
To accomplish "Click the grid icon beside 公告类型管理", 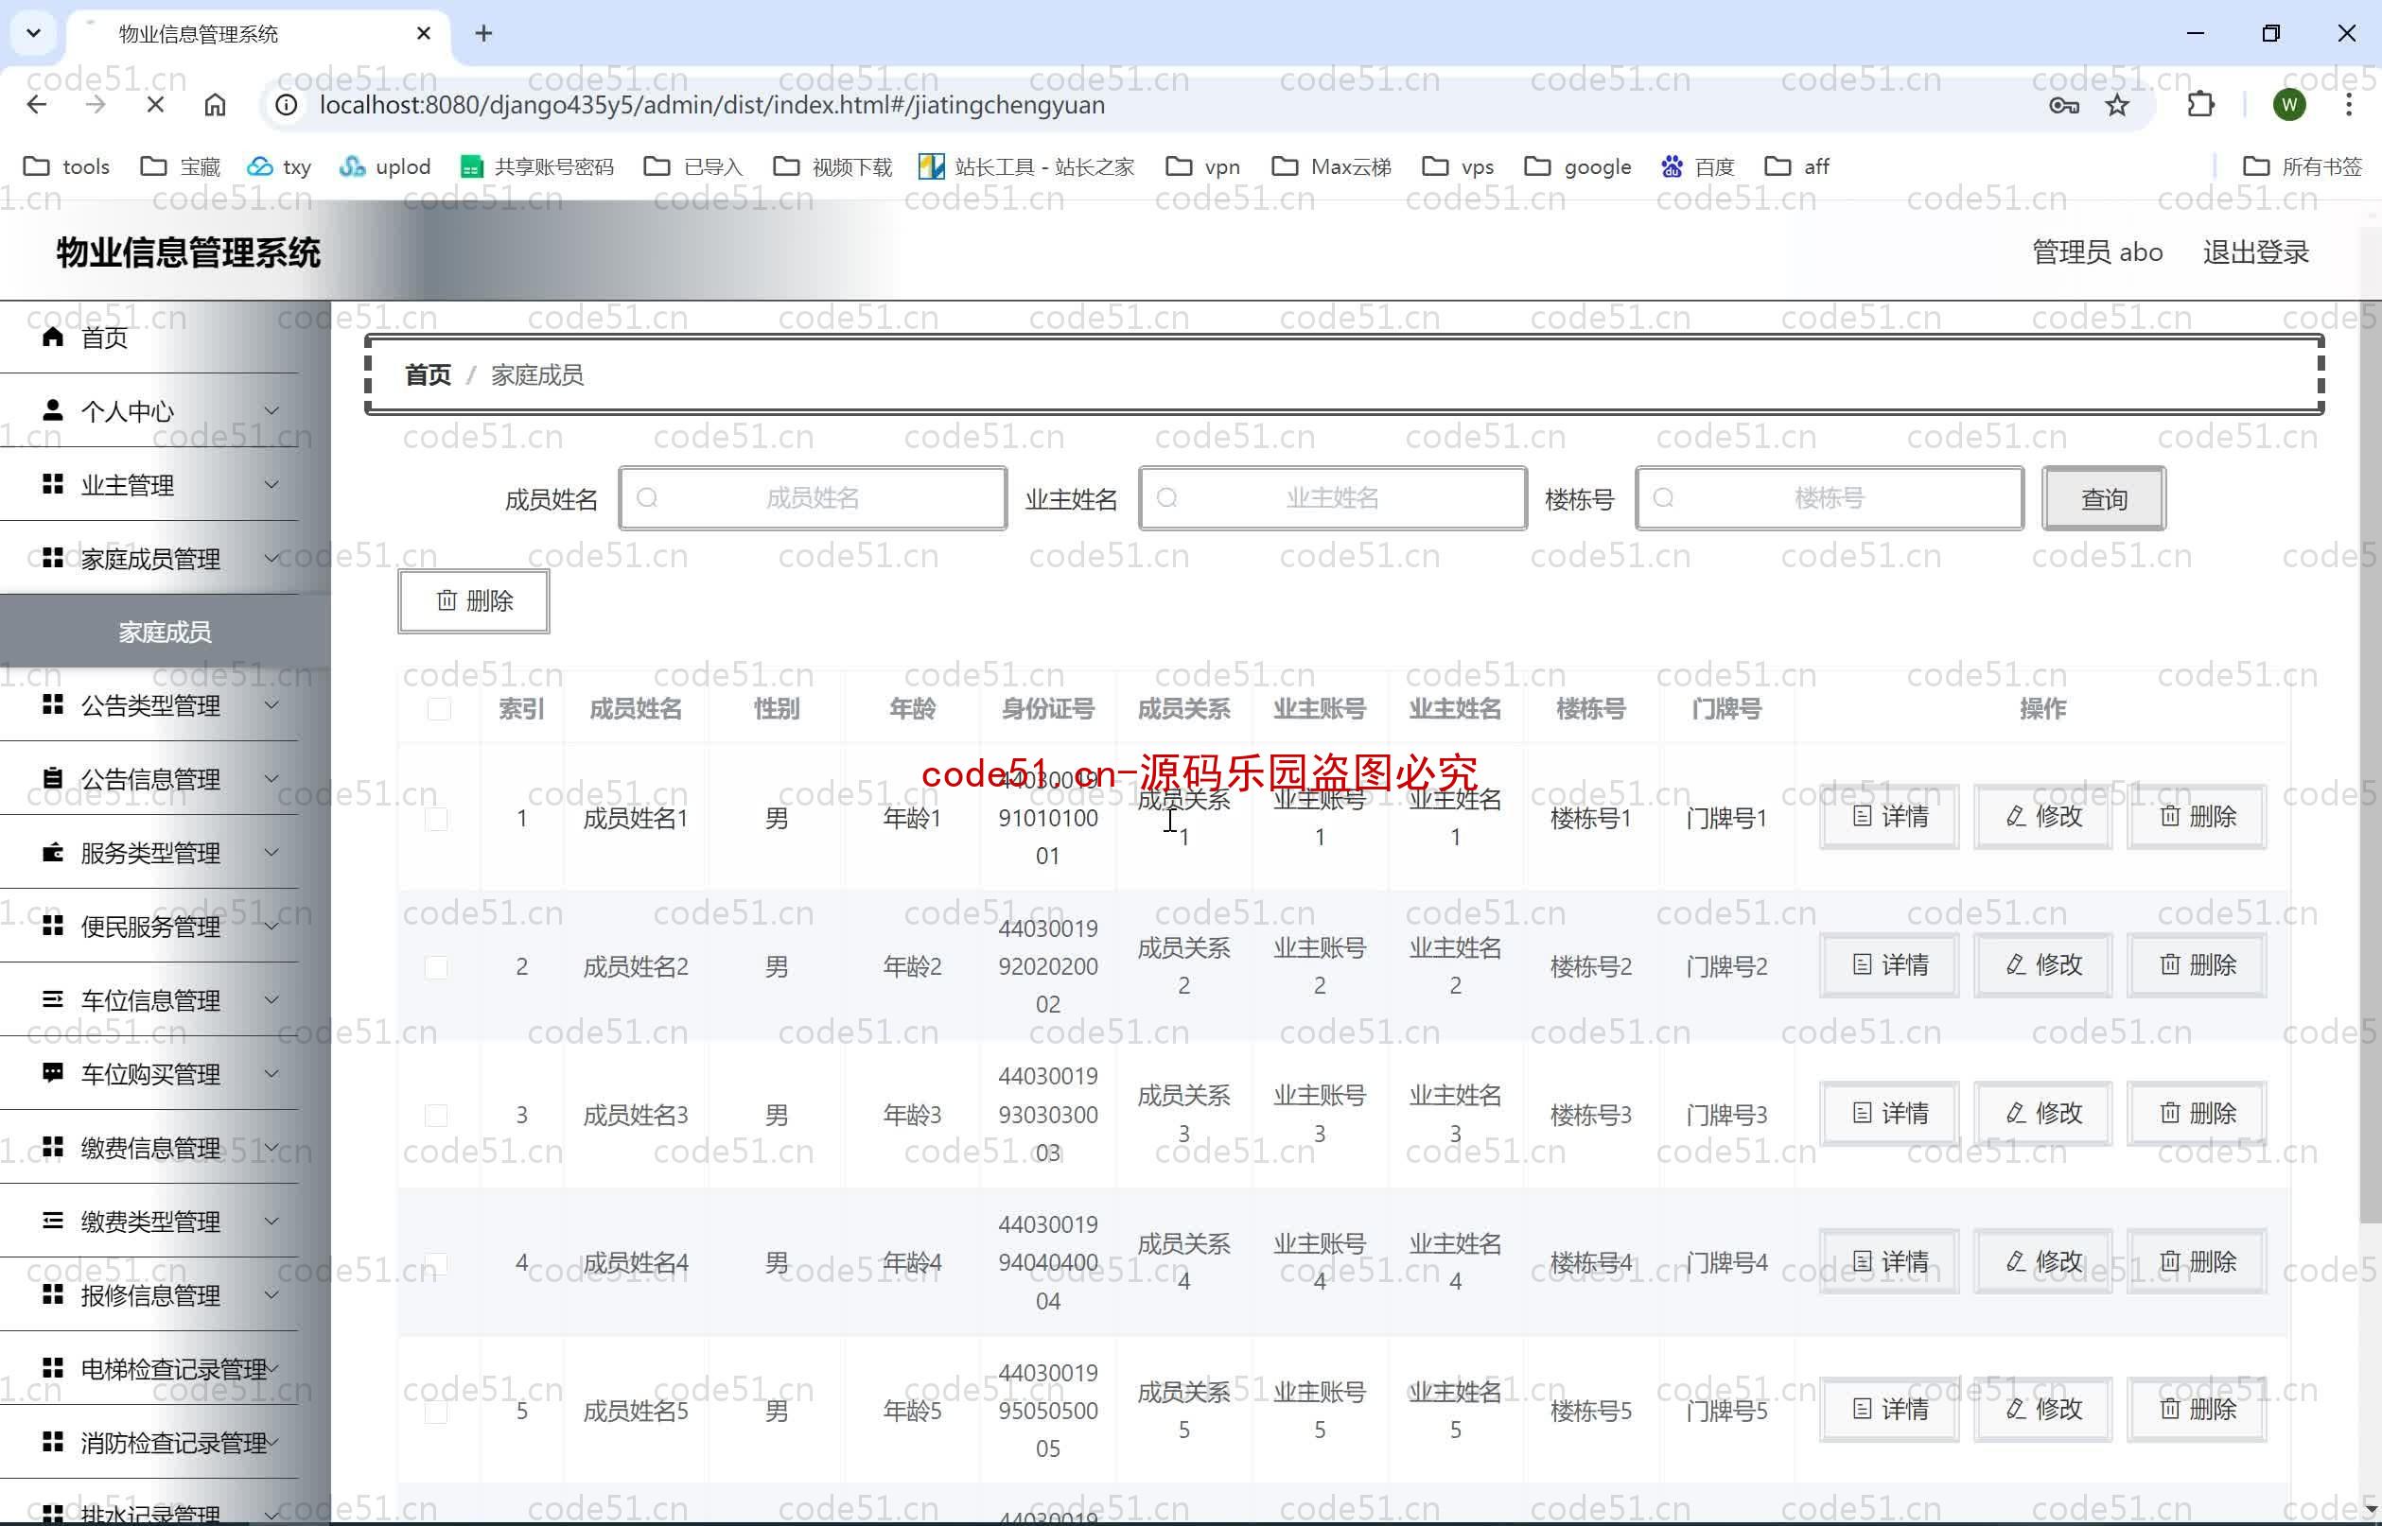I will tap(54, 704).
